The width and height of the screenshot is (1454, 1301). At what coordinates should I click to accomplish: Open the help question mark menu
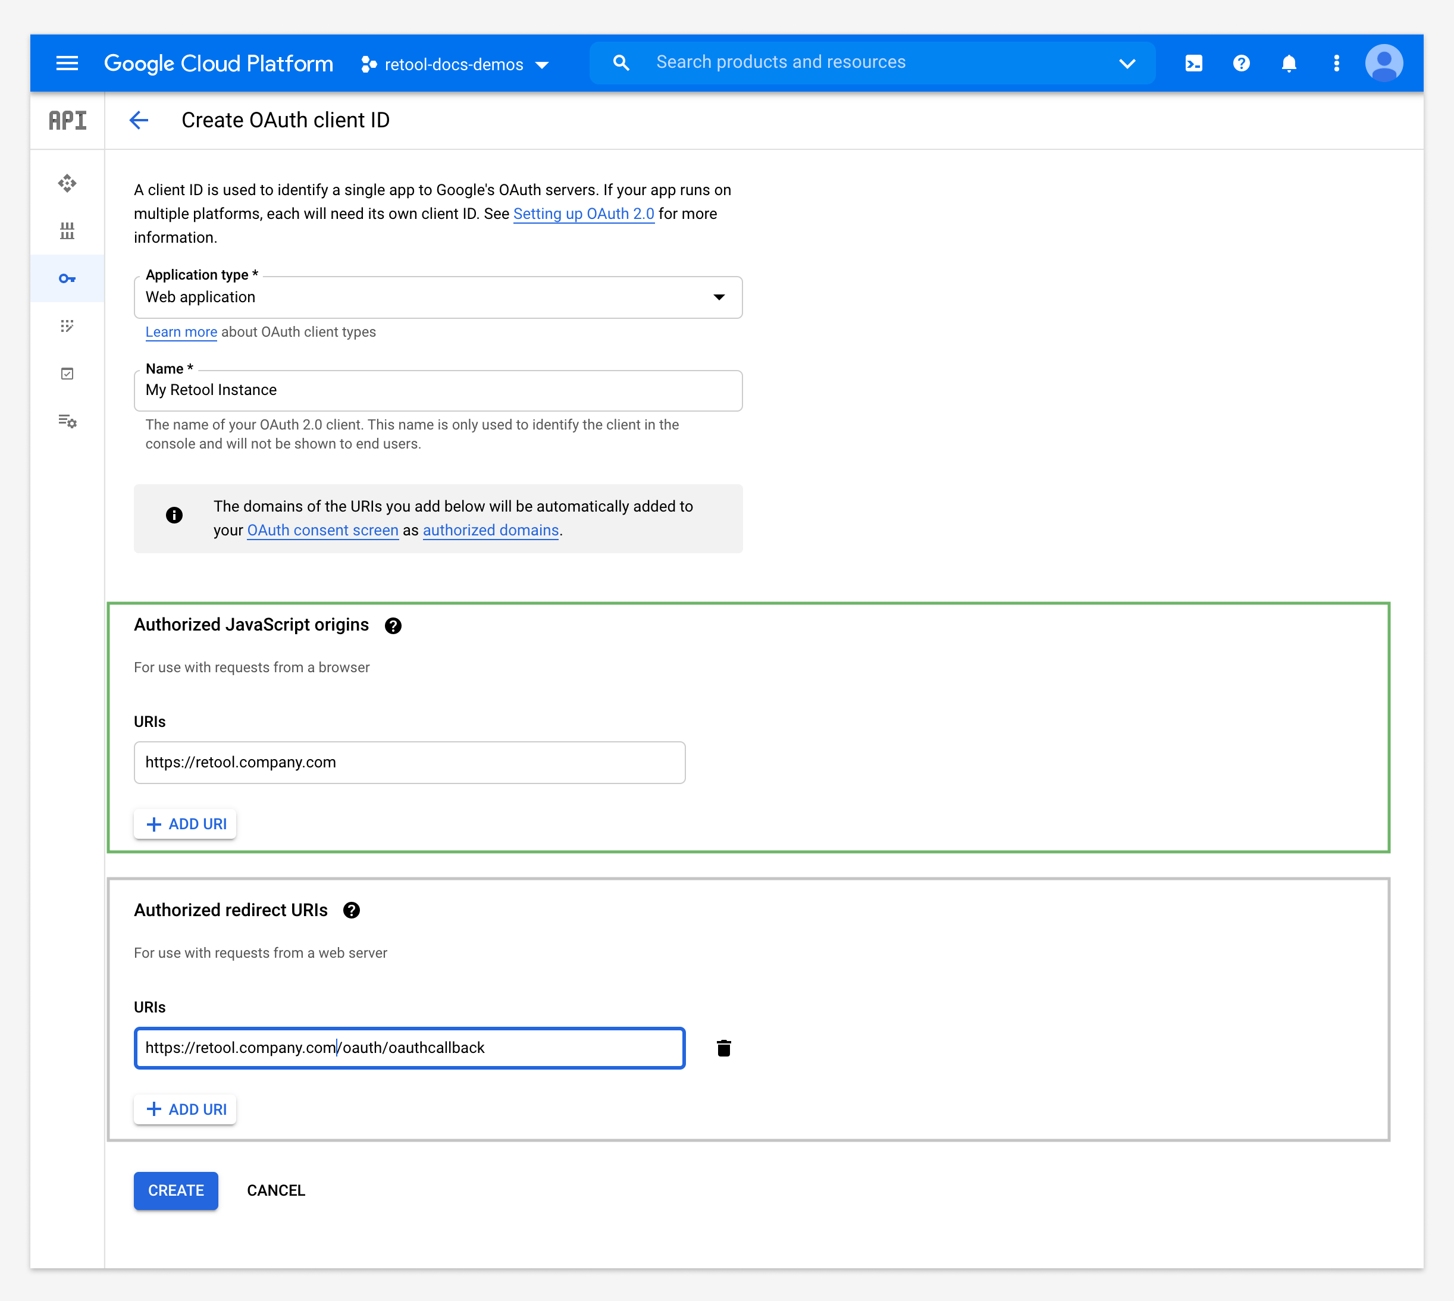tap(1241, 63)
